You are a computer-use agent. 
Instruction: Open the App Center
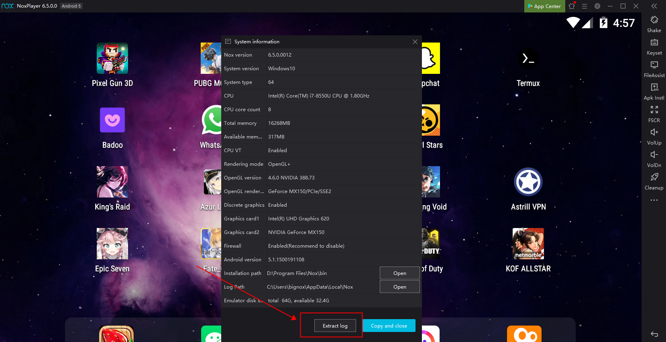[x=544, y=6]
